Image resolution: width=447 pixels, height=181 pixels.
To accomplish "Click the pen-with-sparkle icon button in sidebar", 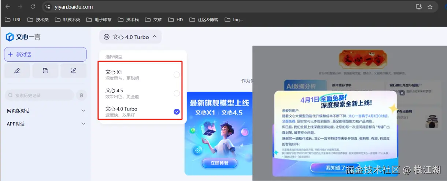I will [x=73, y=71].
